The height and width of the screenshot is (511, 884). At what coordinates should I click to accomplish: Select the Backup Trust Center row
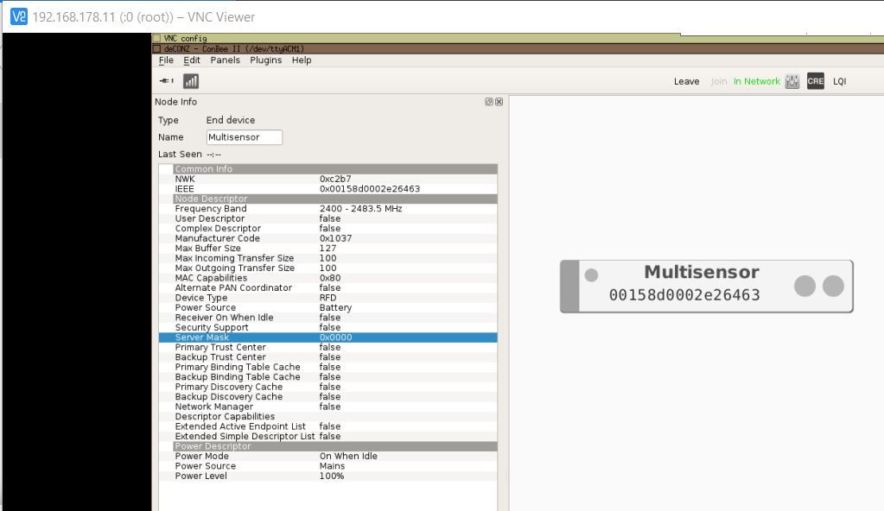pos(328,357)
